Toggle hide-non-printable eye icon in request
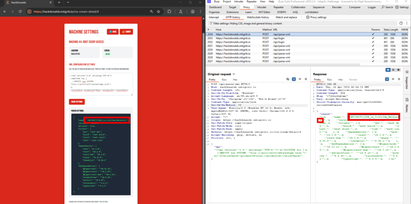The width and height of the screenshot is (411, 204). tap(288, 79)
